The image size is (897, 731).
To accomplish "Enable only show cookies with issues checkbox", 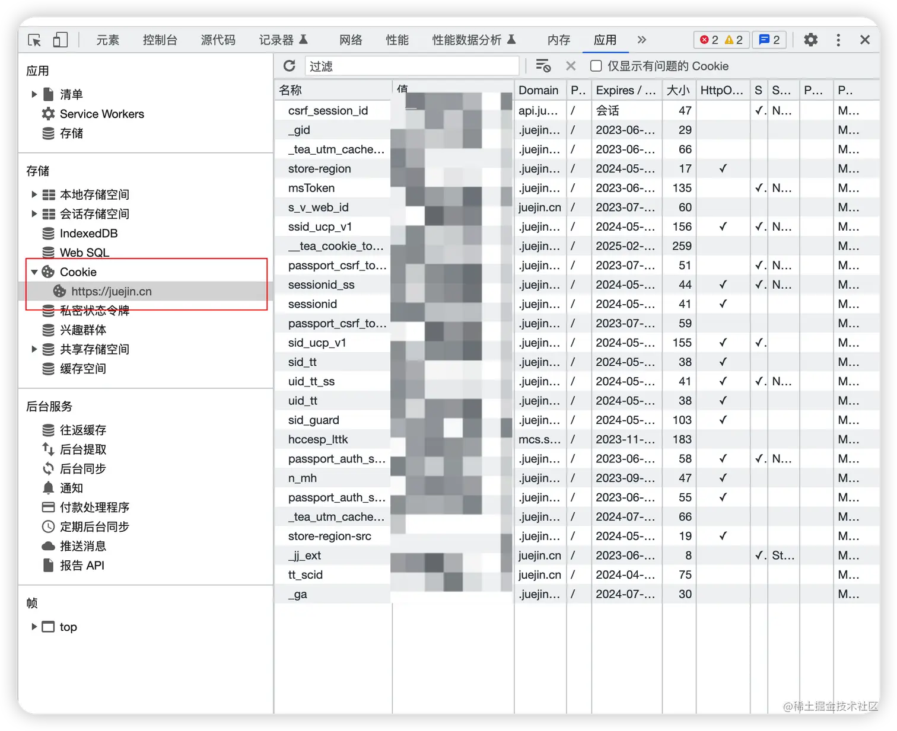I will [596, 66].
